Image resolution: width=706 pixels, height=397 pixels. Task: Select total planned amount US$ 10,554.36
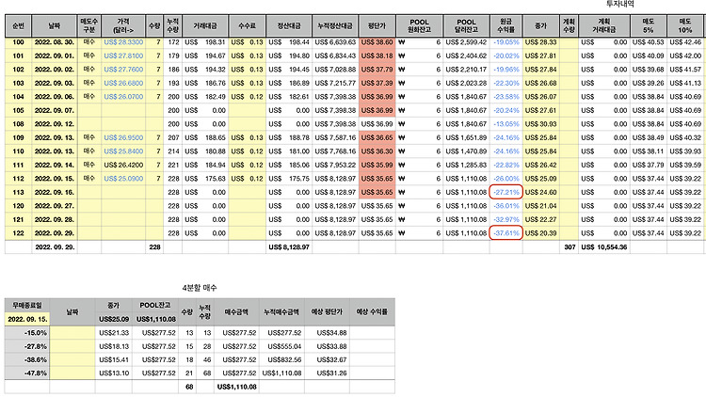[x=603, y=247]
